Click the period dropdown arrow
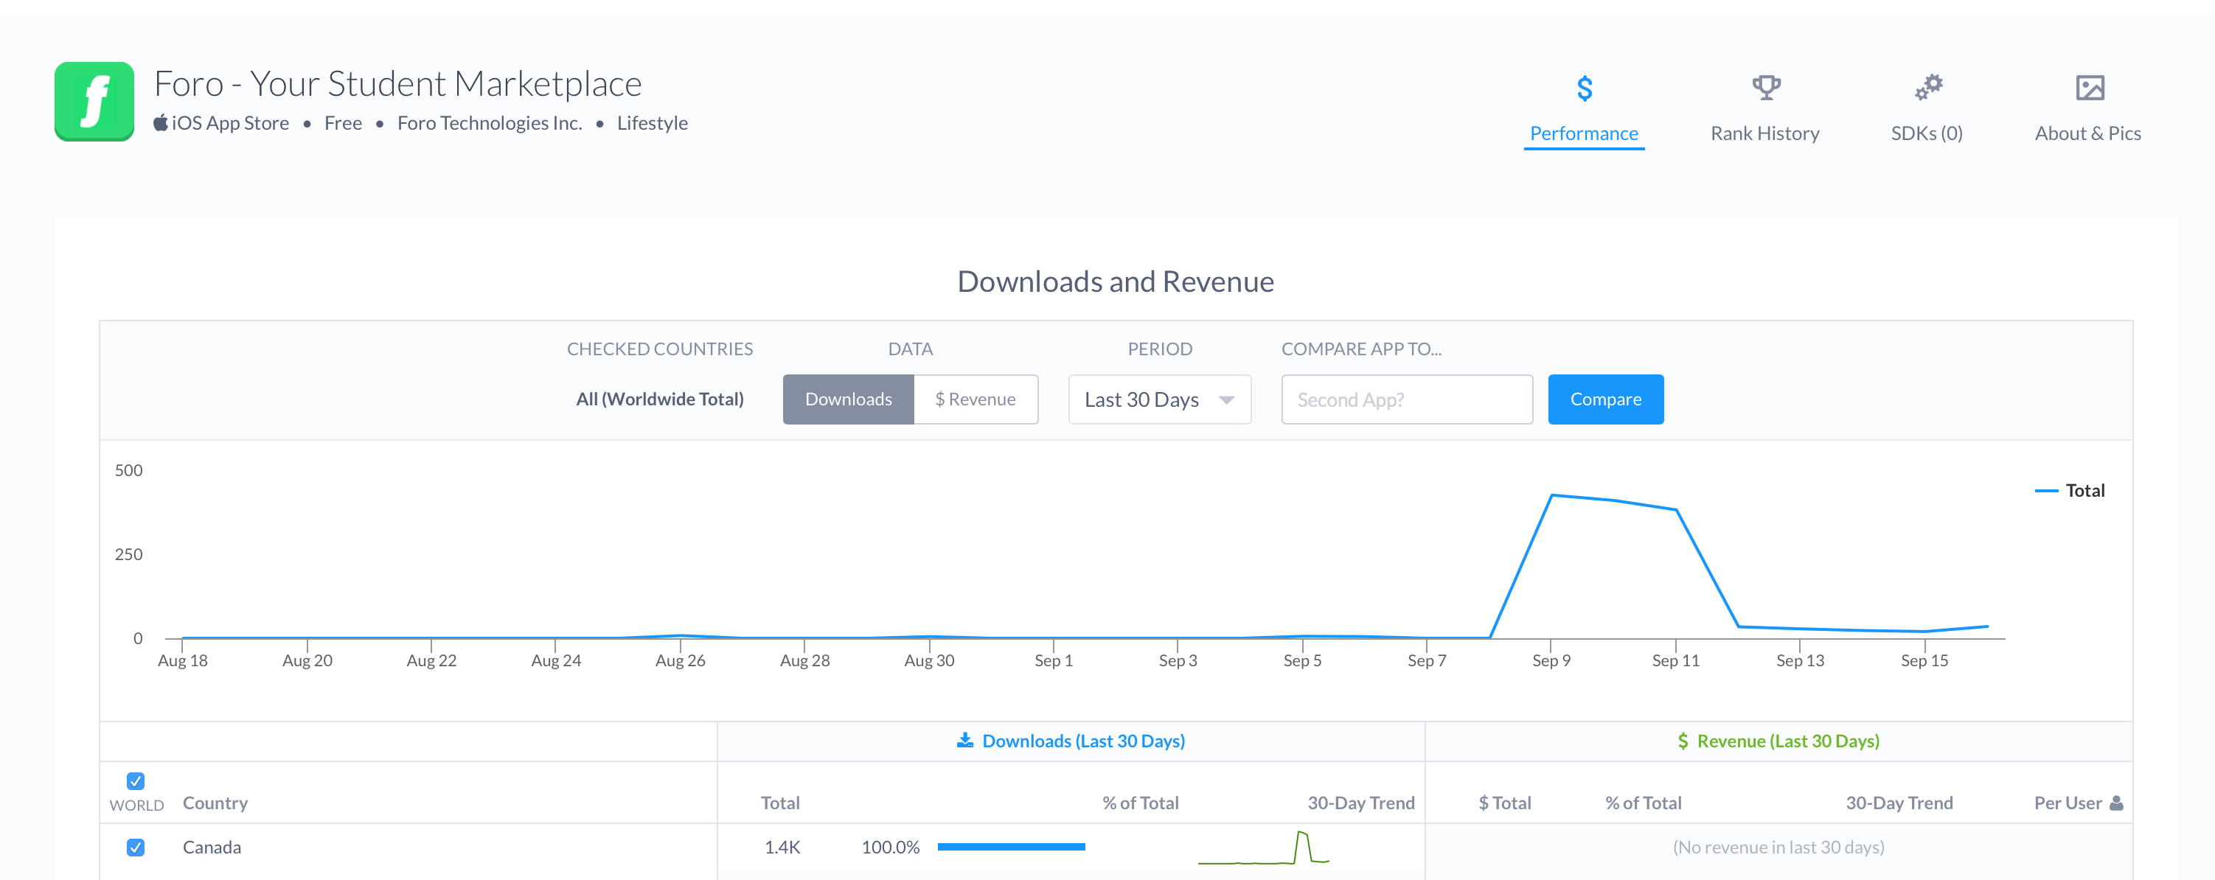The width and height of the screenshot is (2215, 880). click(x=1226, y=399)
